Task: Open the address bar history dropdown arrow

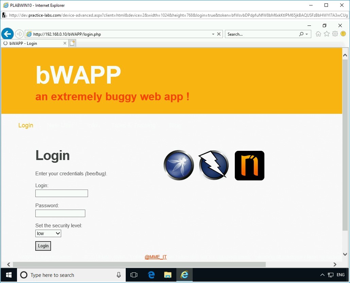Action: click(x=213, y=34)
